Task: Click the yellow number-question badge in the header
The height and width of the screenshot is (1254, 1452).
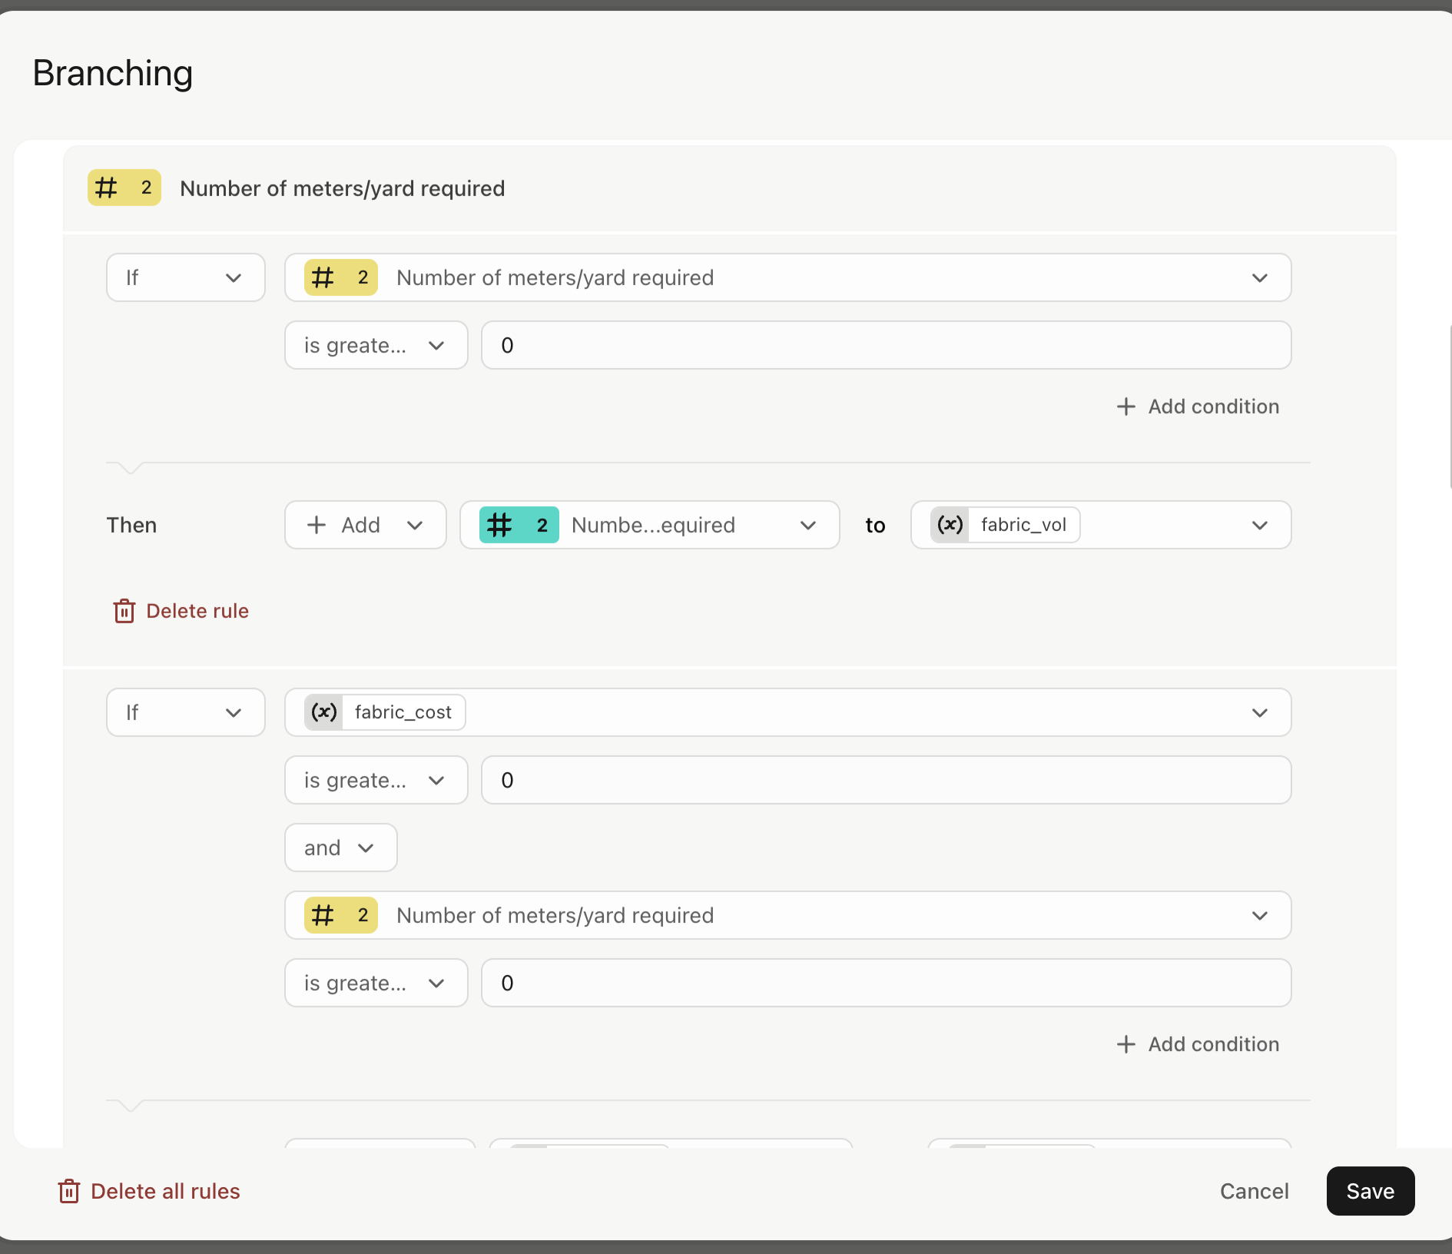Action: 124,187
